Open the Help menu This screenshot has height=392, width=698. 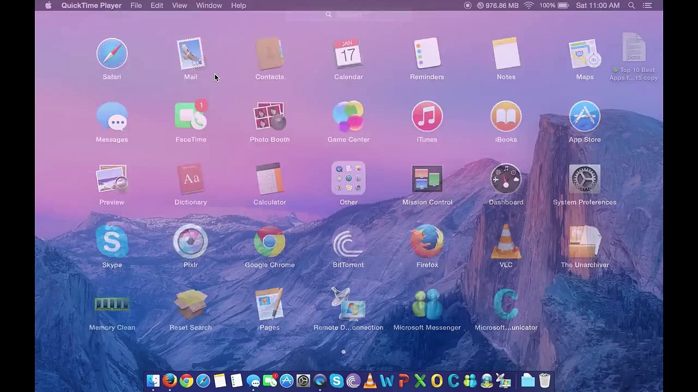(238, 5)
